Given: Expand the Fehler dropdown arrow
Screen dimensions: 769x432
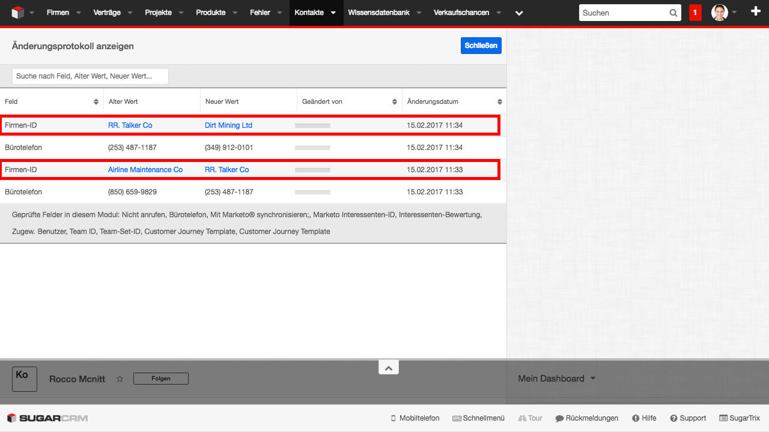Looking at the screenshot, I should tap(280, 13).
